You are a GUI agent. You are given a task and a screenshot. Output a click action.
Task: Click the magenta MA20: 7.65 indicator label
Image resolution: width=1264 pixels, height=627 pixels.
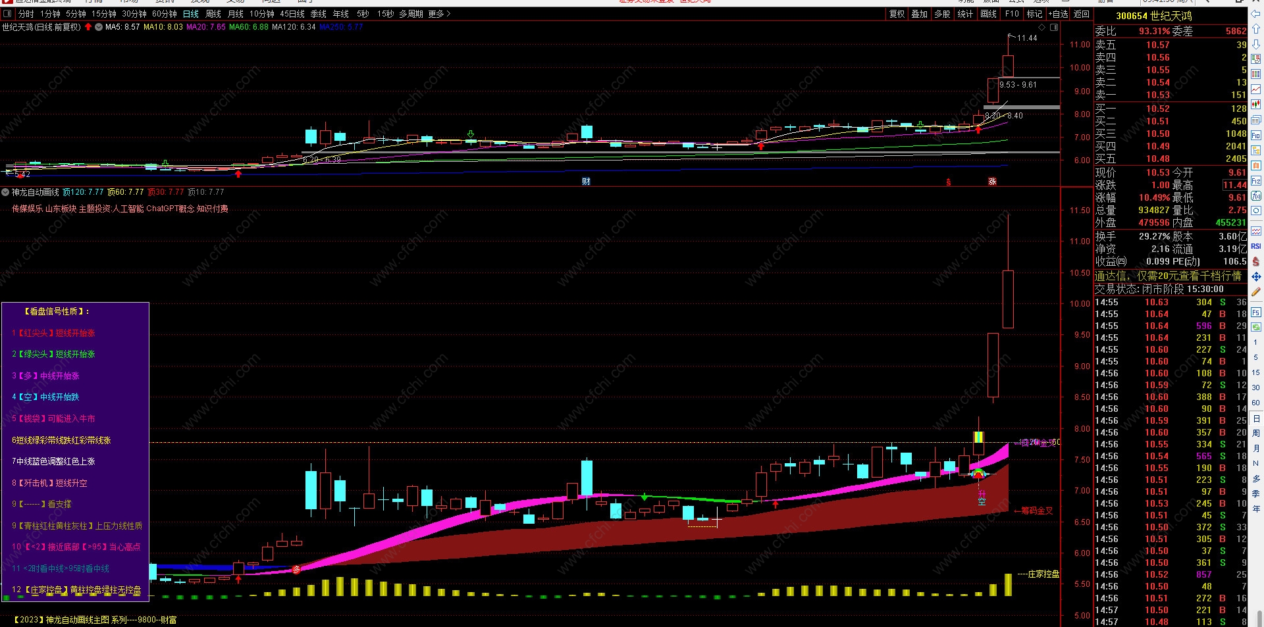coord(206,27)
